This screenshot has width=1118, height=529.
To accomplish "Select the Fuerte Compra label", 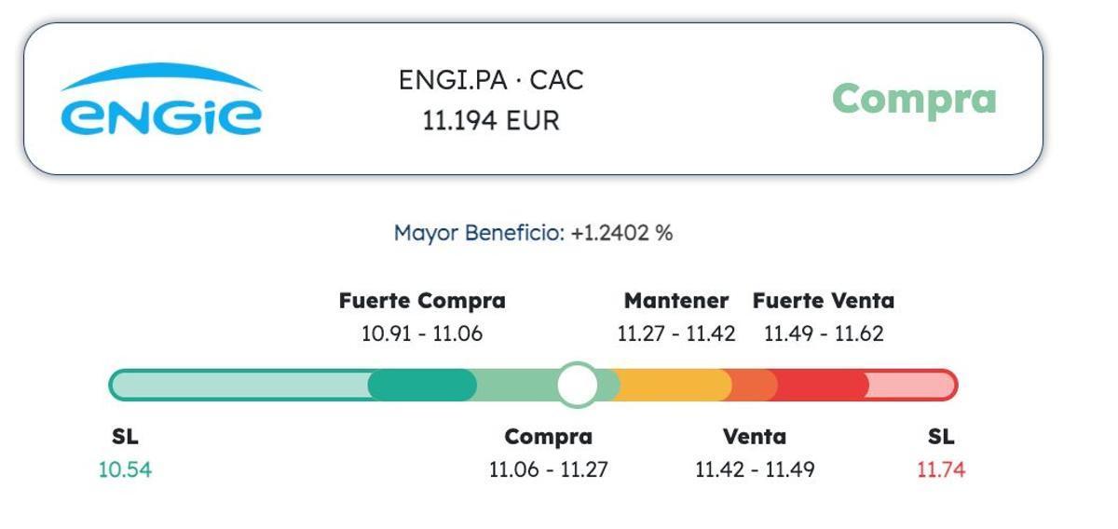I will pos(422,301).
